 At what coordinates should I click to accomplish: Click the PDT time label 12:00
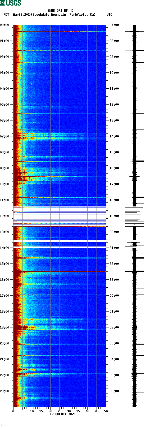(5, 216)
